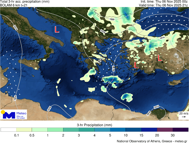Image resolution: width=189 pixels, height=143 pixels.
Task: Click the white legend swatch below 0.1 mm
Action: pos(8,130)
